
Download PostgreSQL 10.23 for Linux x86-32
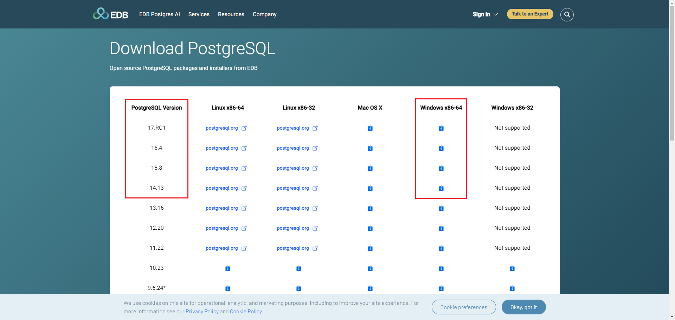[x=299, y=268]
